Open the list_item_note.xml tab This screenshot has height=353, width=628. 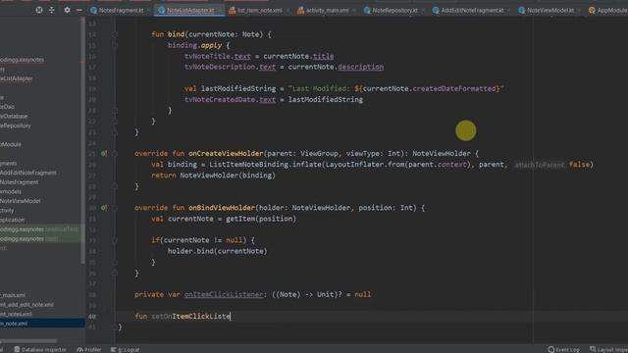(259, 11)
